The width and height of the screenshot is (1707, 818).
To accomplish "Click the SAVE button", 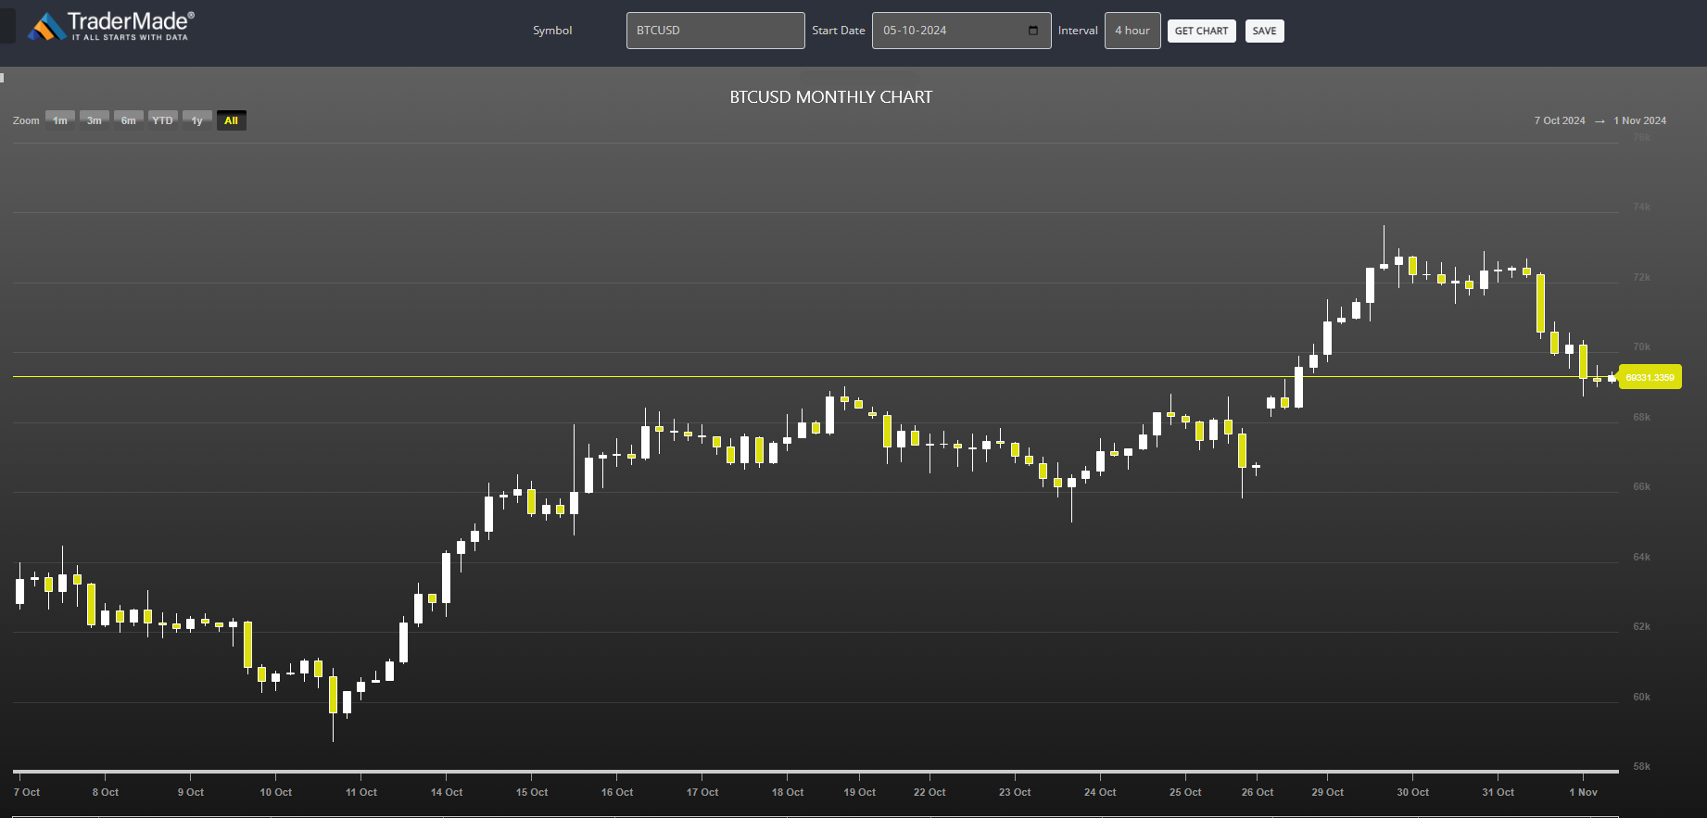I will (1264, 31).
